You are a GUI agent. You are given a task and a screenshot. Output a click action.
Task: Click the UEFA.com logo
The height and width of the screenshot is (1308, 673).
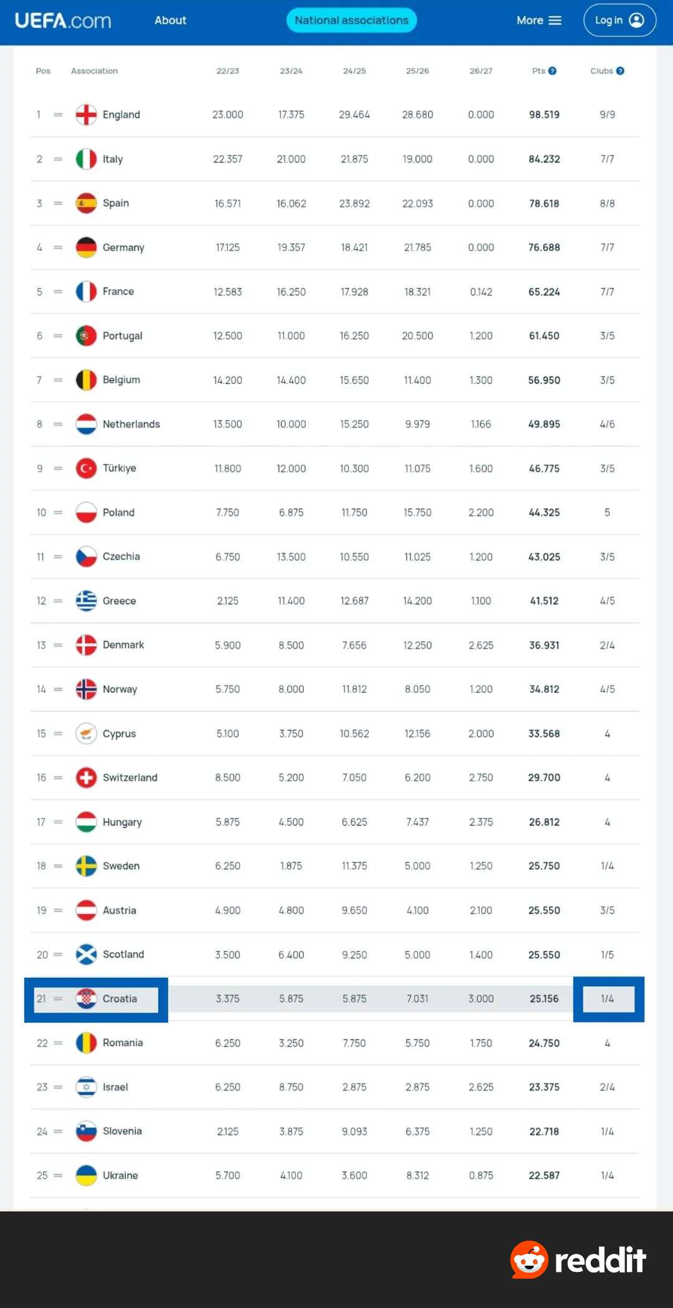point(63,21)
